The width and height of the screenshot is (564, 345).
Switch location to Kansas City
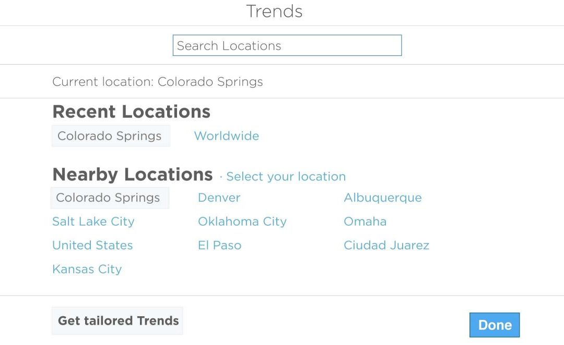coord(87,269)
